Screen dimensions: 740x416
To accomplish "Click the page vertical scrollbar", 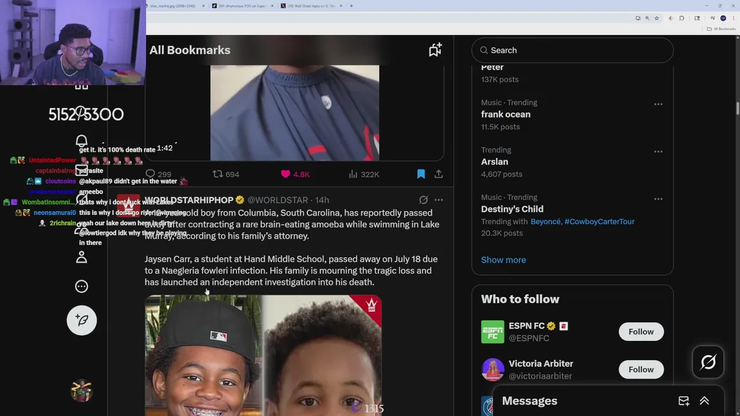I will pyautogui.click(x=737, y=109).
